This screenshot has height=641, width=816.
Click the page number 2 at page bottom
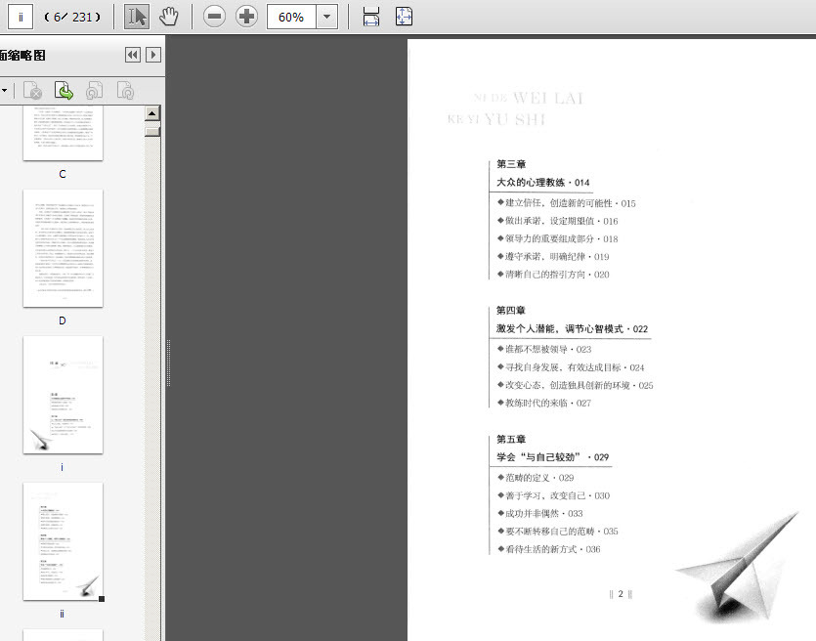(621, 594)
